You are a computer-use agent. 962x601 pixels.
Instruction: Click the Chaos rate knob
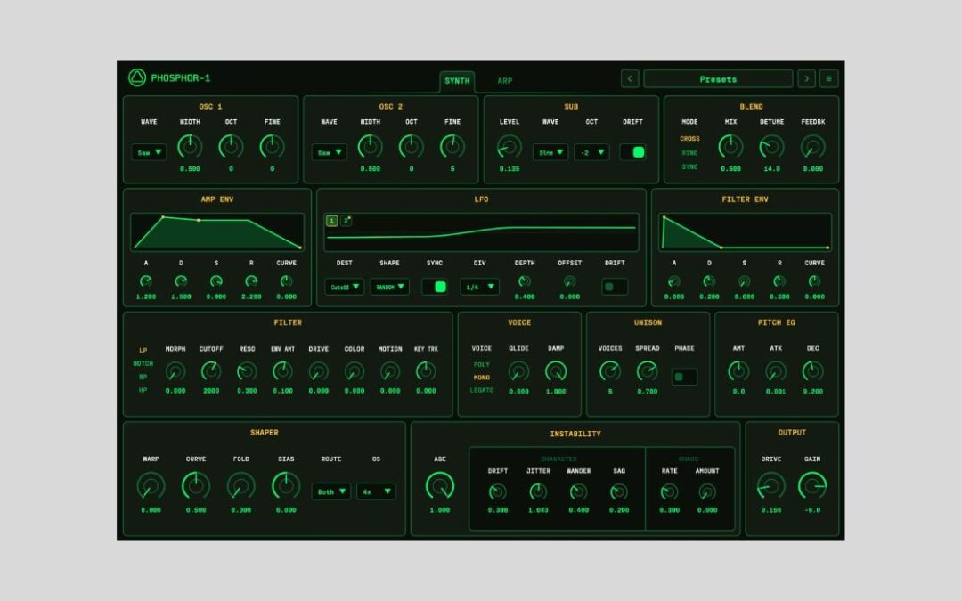click(669, 491)
